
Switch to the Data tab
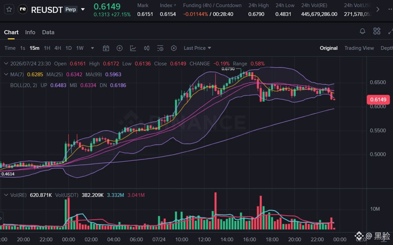pos(48,32)
